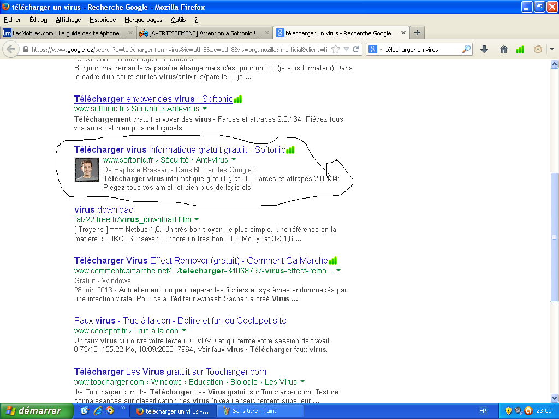Expand arrow after first softonic.fr › Sécurité › Anti-virus URL

click(205, 109)
